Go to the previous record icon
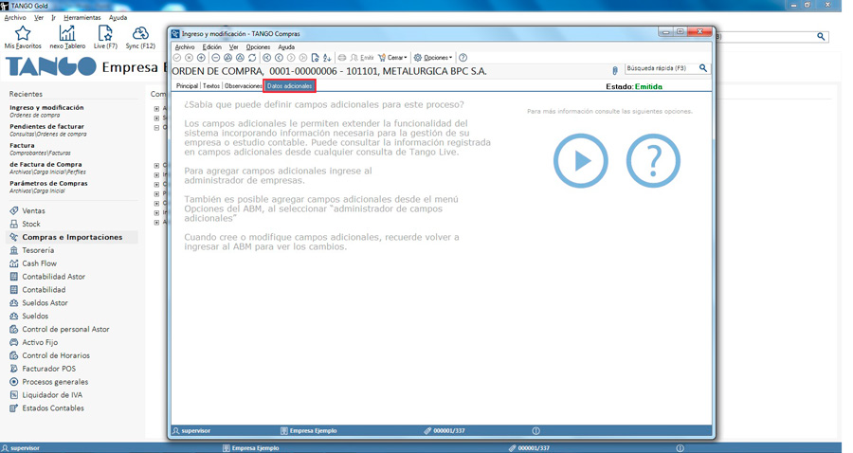 [x=279, y=57]
